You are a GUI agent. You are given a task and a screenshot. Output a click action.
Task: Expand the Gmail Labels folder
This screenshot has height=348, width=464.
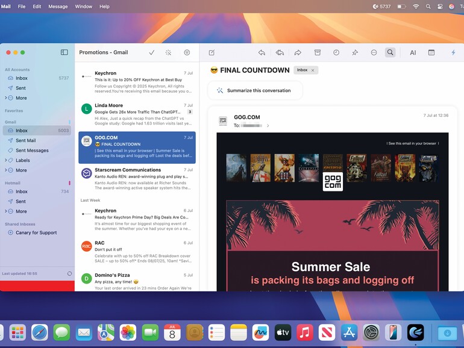click(x=5, y=160)
